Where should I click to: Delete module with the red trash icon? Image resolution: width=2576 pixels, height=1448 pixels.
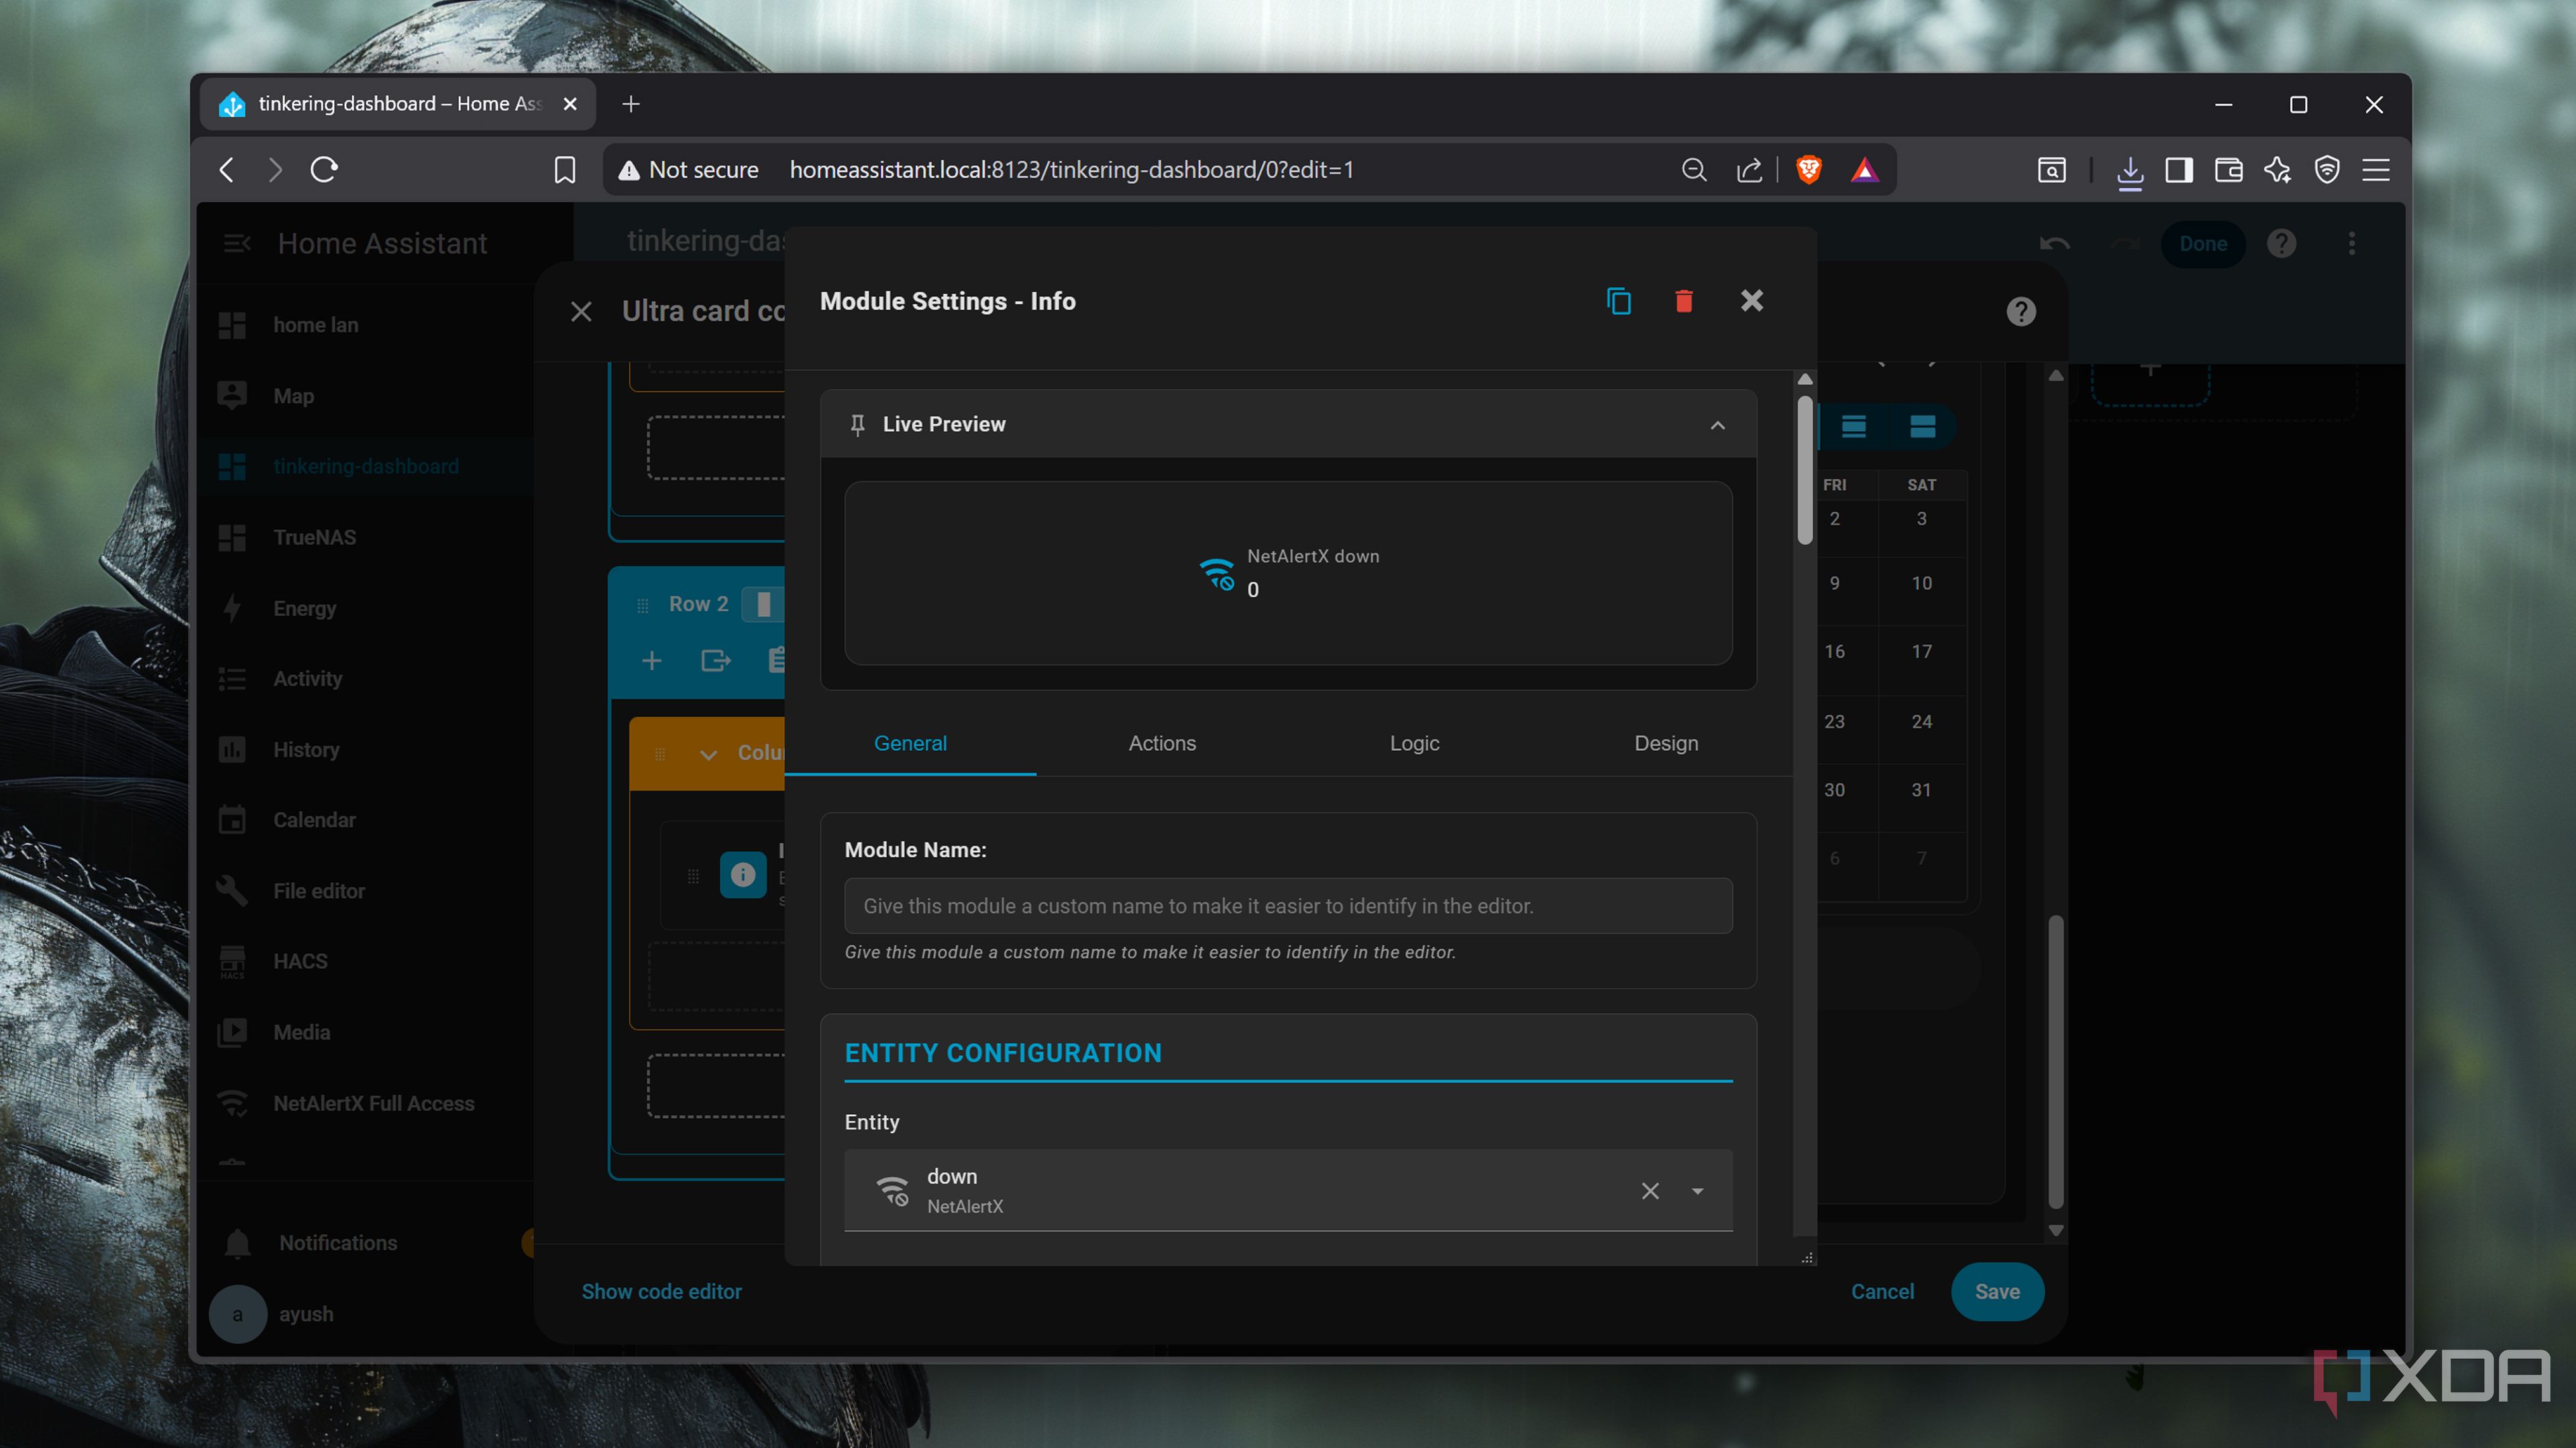1684,301
